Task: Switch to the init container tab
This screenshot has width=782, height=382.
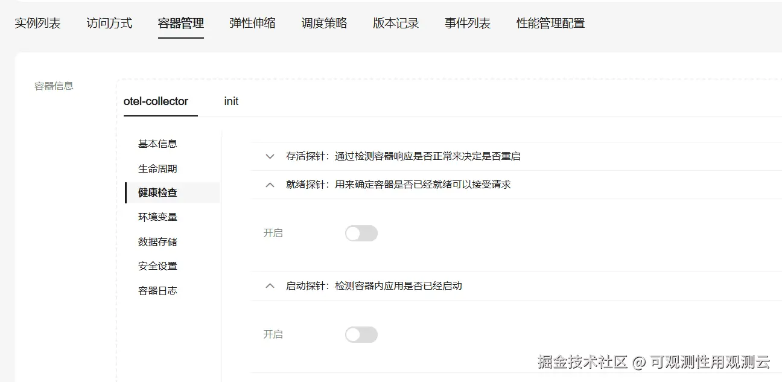Action: pyautogui.click(x=231, y=101)
